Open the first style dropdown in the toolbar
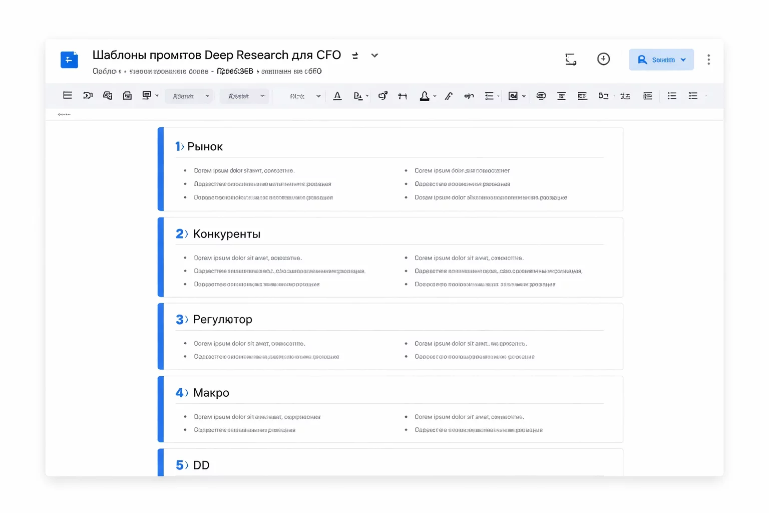Screen dimensions: 769x513 (x=190, y=96)
